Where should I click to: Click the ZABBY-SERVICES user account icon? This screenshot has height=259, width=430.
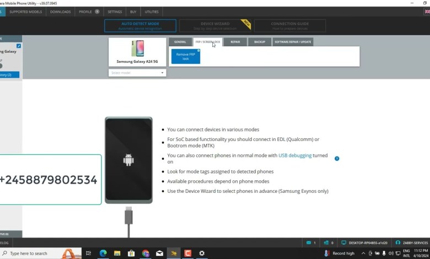click(398, 242)
